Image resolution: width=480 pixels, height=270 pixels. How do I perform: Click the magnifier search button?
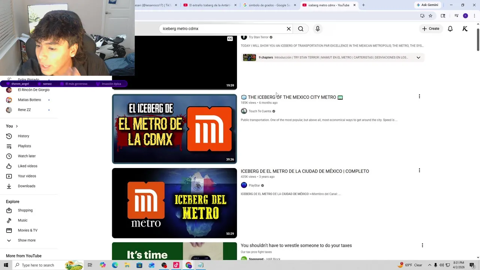pos(301,28)
